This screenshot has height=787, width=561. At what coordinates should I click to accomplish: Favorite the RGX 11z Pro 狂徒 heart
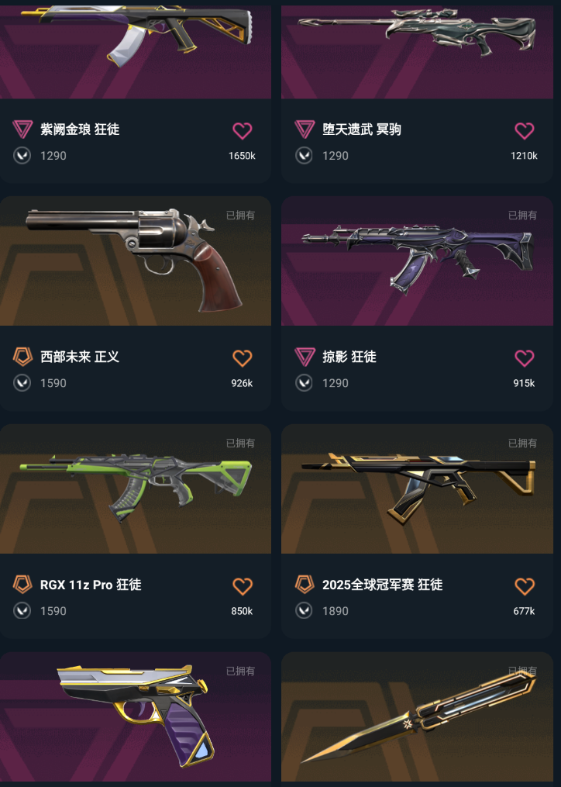243,585
